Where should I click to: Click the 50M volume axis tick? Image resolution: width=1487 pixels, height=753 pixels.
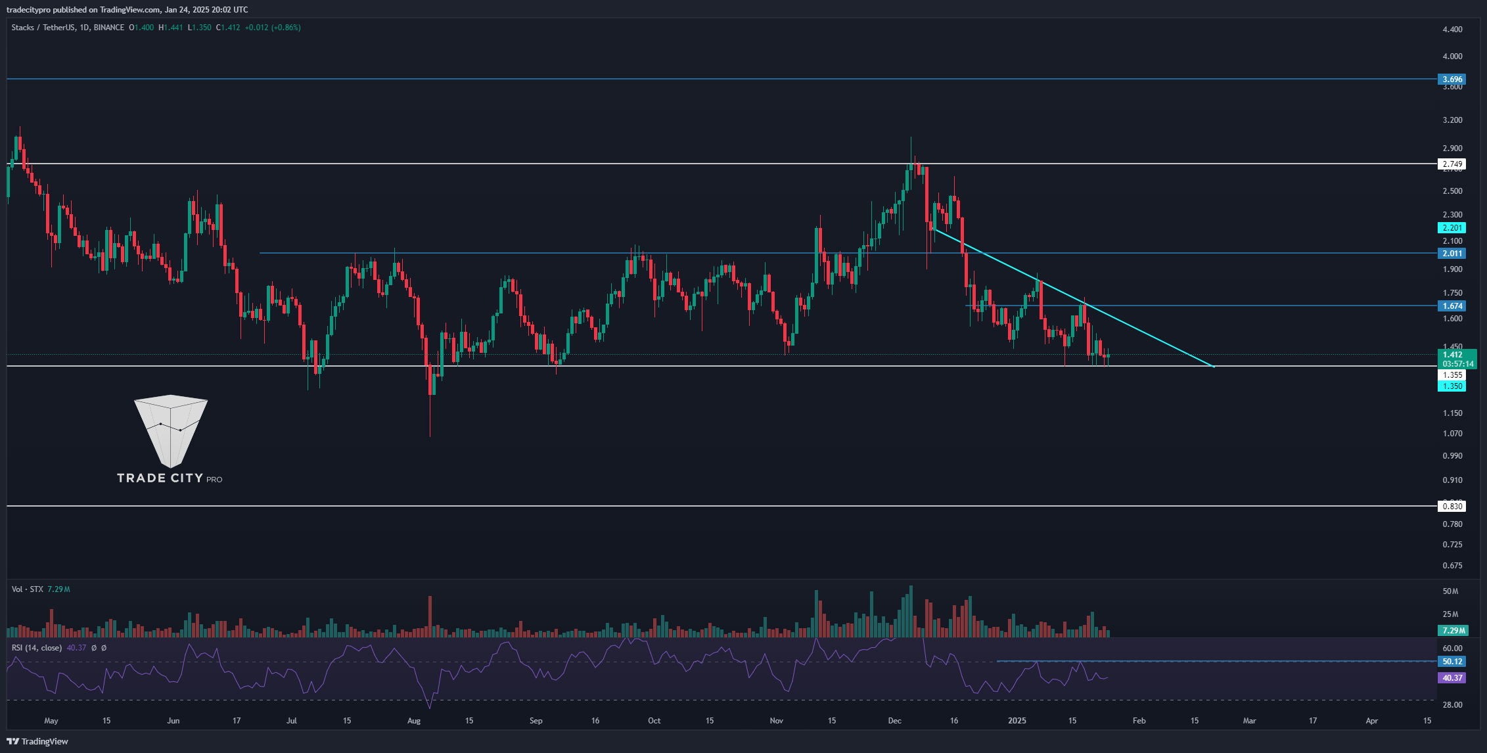click(x=1450, y=591)
